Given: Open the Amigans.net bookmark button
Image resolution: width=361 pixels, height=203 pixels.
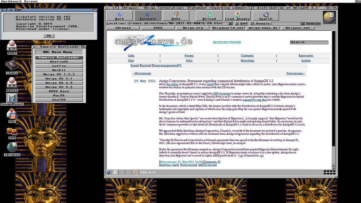Looking at the screenshot, I should (298, 28).
